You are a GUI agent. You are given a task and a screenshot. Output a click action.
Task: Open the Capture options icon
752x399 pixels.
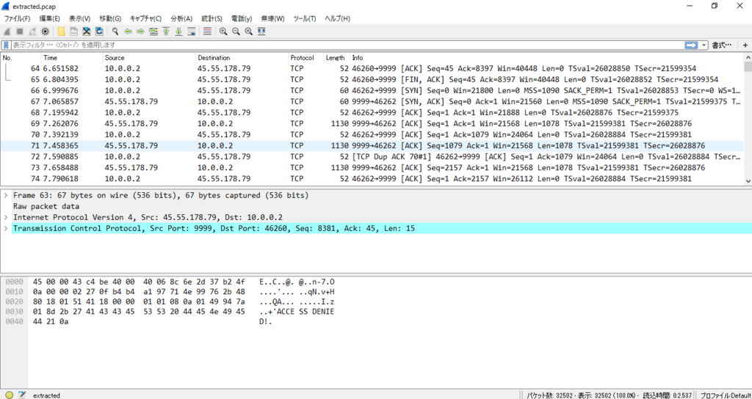pyautogui.click(x=45, y=32)
